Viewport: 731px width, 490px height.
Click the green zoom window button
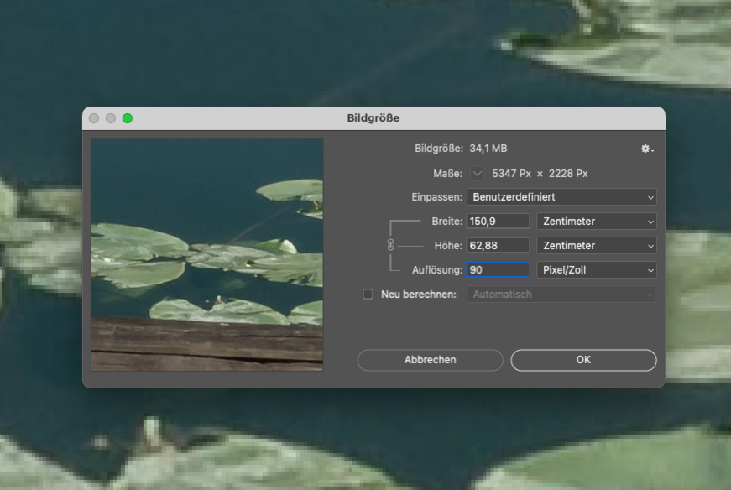(x=128, y=118)
